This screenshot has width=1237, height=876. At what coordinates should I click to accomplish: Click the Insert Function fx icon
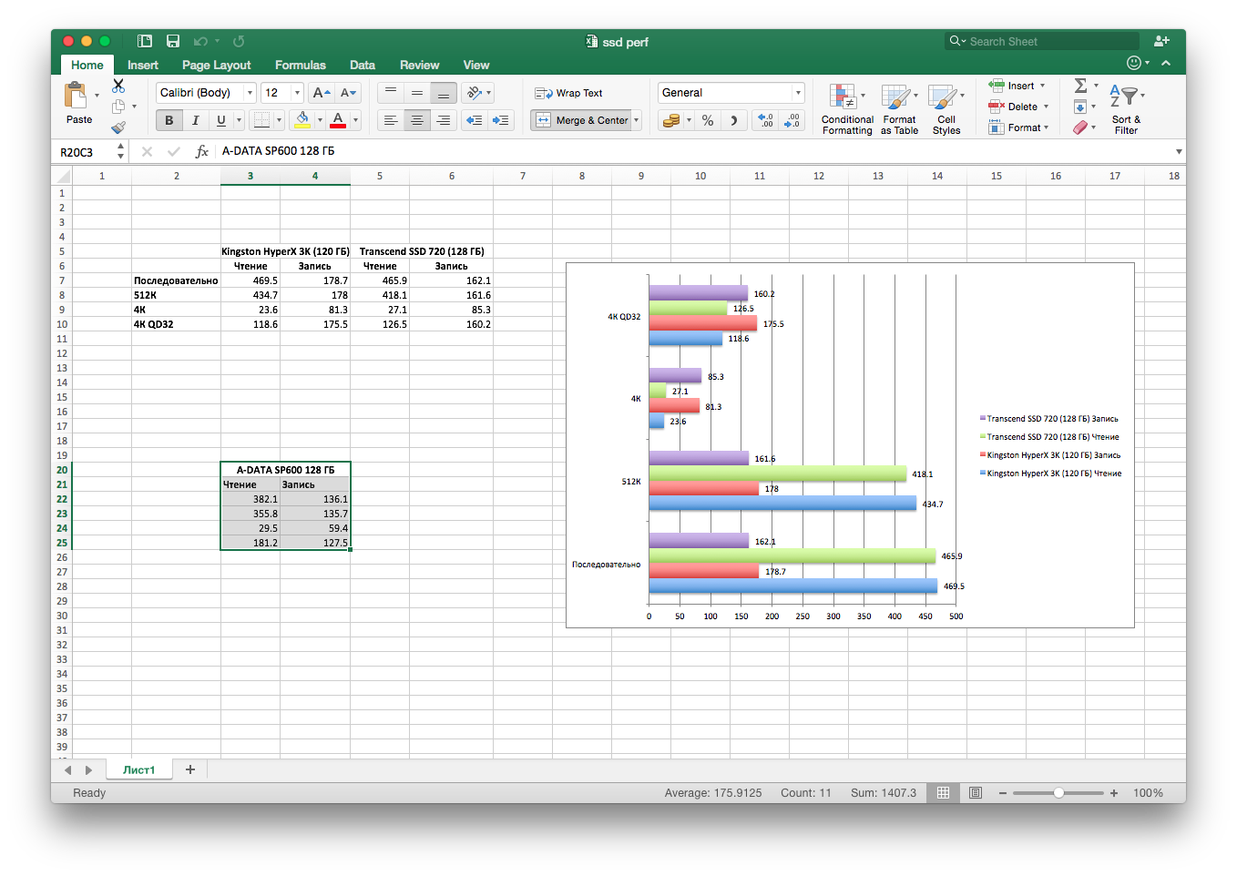point(202,151)
